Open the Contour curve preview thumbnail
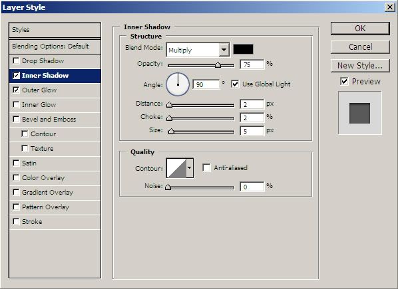 [x=176, y=168]
